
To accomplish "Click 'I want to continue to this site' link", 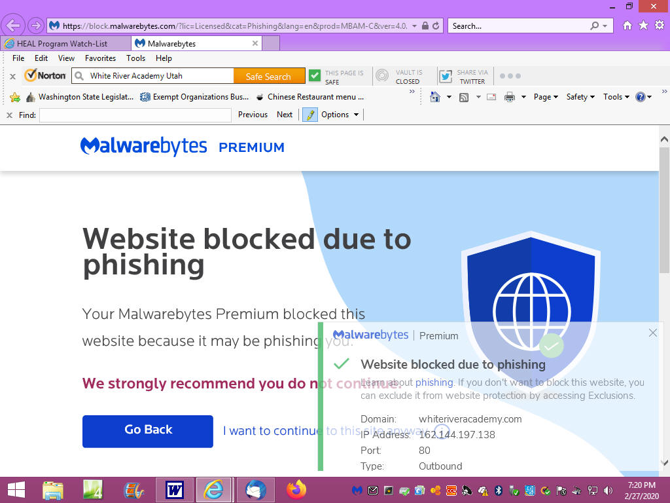I will pos(325,431).
